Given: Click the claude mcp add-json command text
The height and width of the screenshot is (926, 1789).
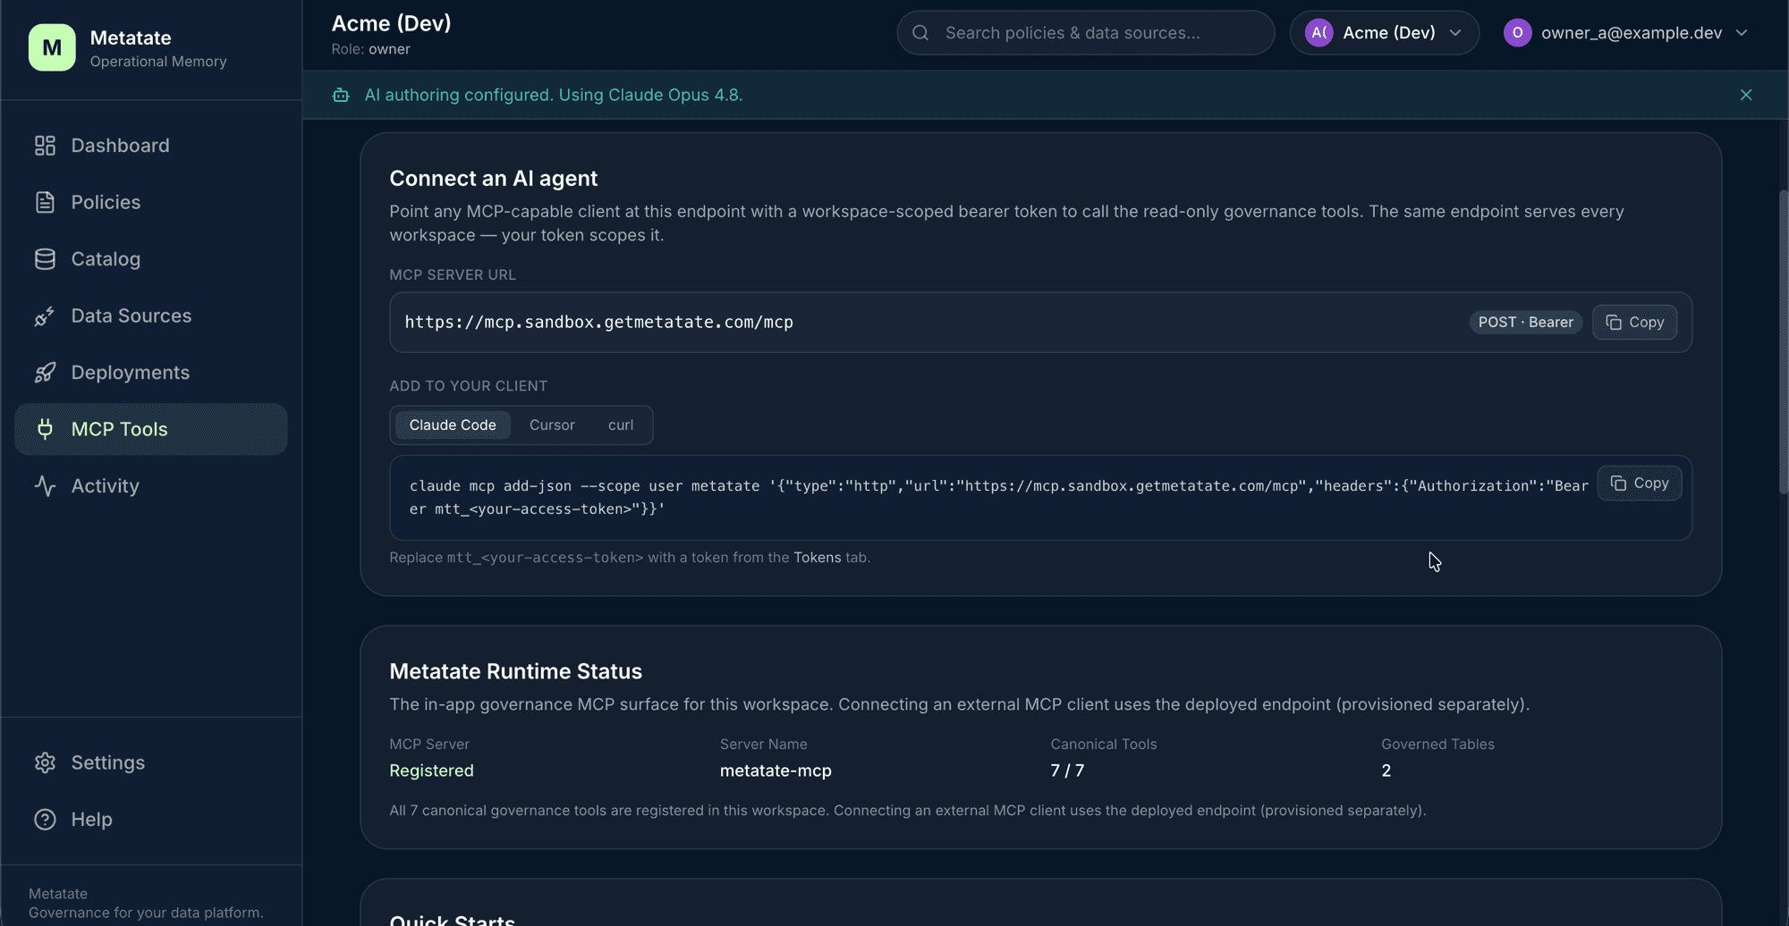Looking at the screenshot, I should coord(999,498).
